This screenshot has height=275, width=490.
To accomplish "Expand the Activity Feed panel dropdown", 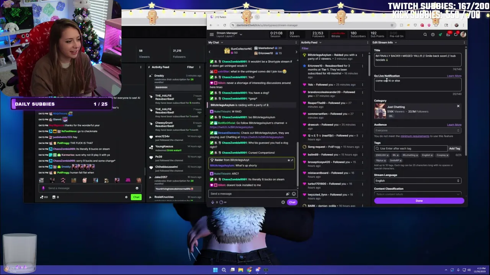I will point(320,42).
